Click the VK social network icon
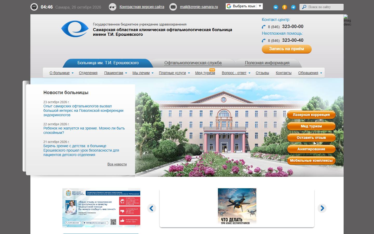The image size is (374, 234). point(276,7)
